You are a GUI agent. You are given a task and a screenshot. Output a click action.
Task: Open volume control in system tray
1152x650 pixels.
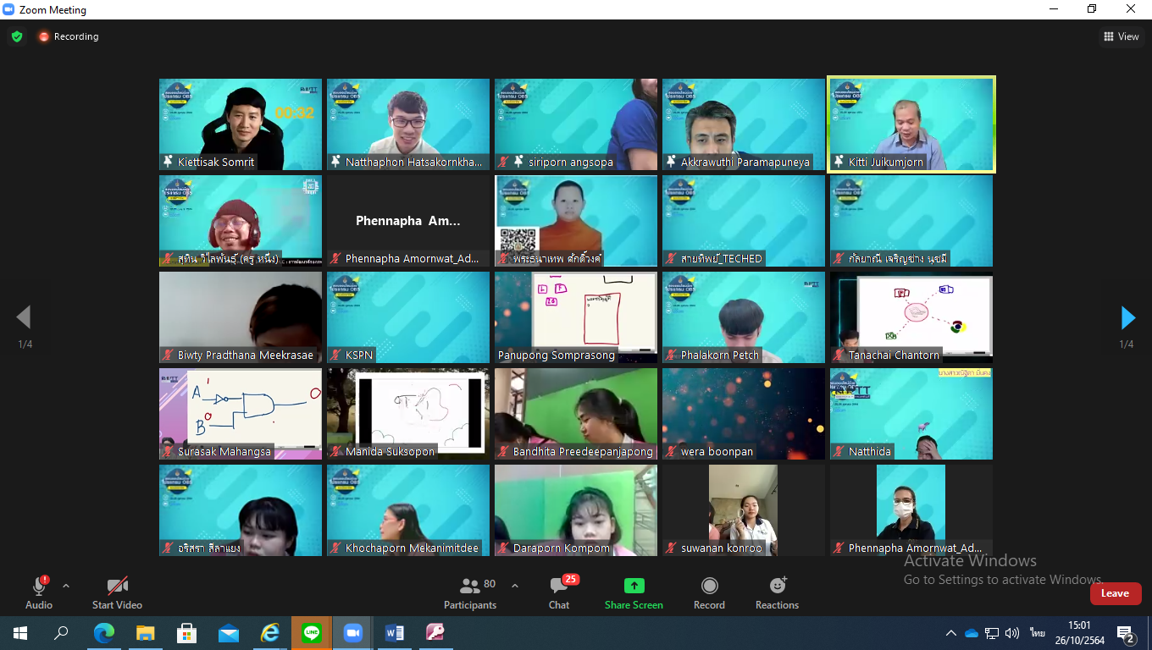click(x=1012, y=633)
